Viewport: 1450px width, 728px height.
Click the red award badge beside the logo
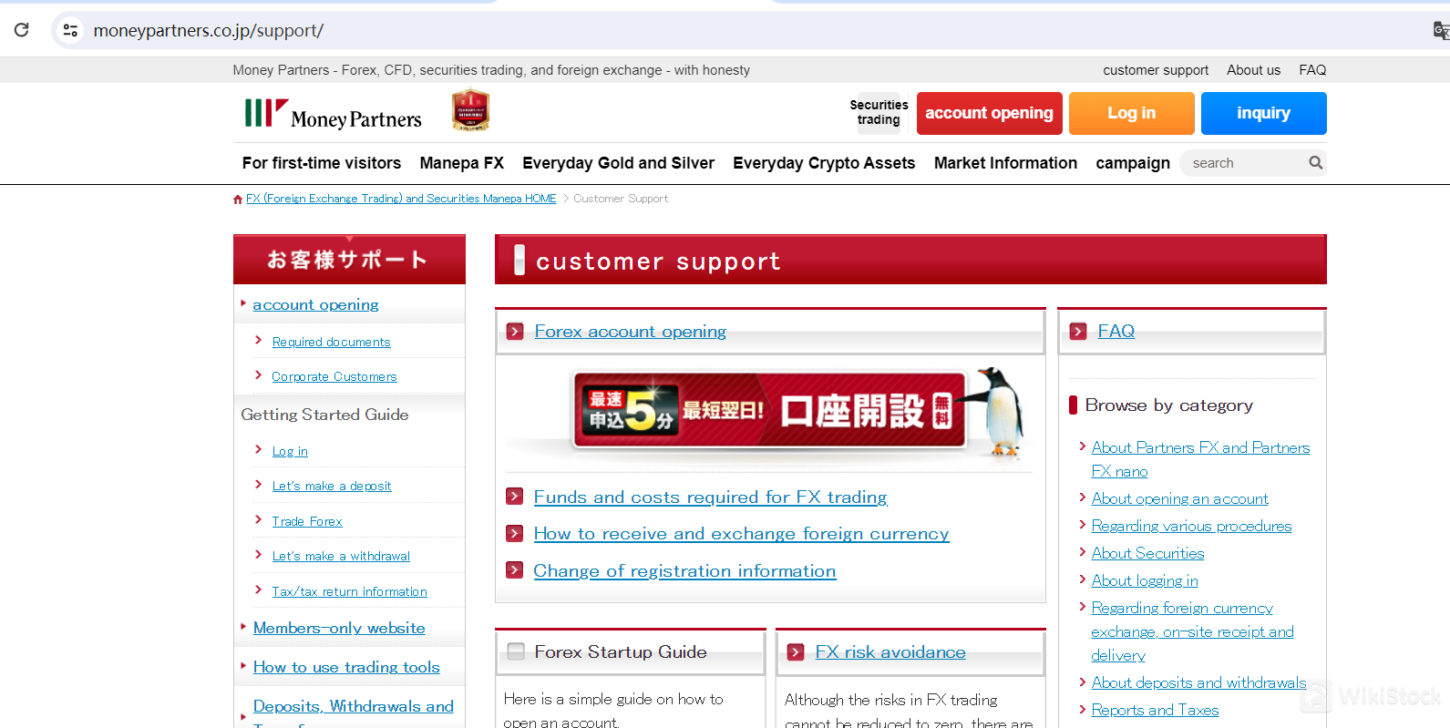[x=470, y=111]
